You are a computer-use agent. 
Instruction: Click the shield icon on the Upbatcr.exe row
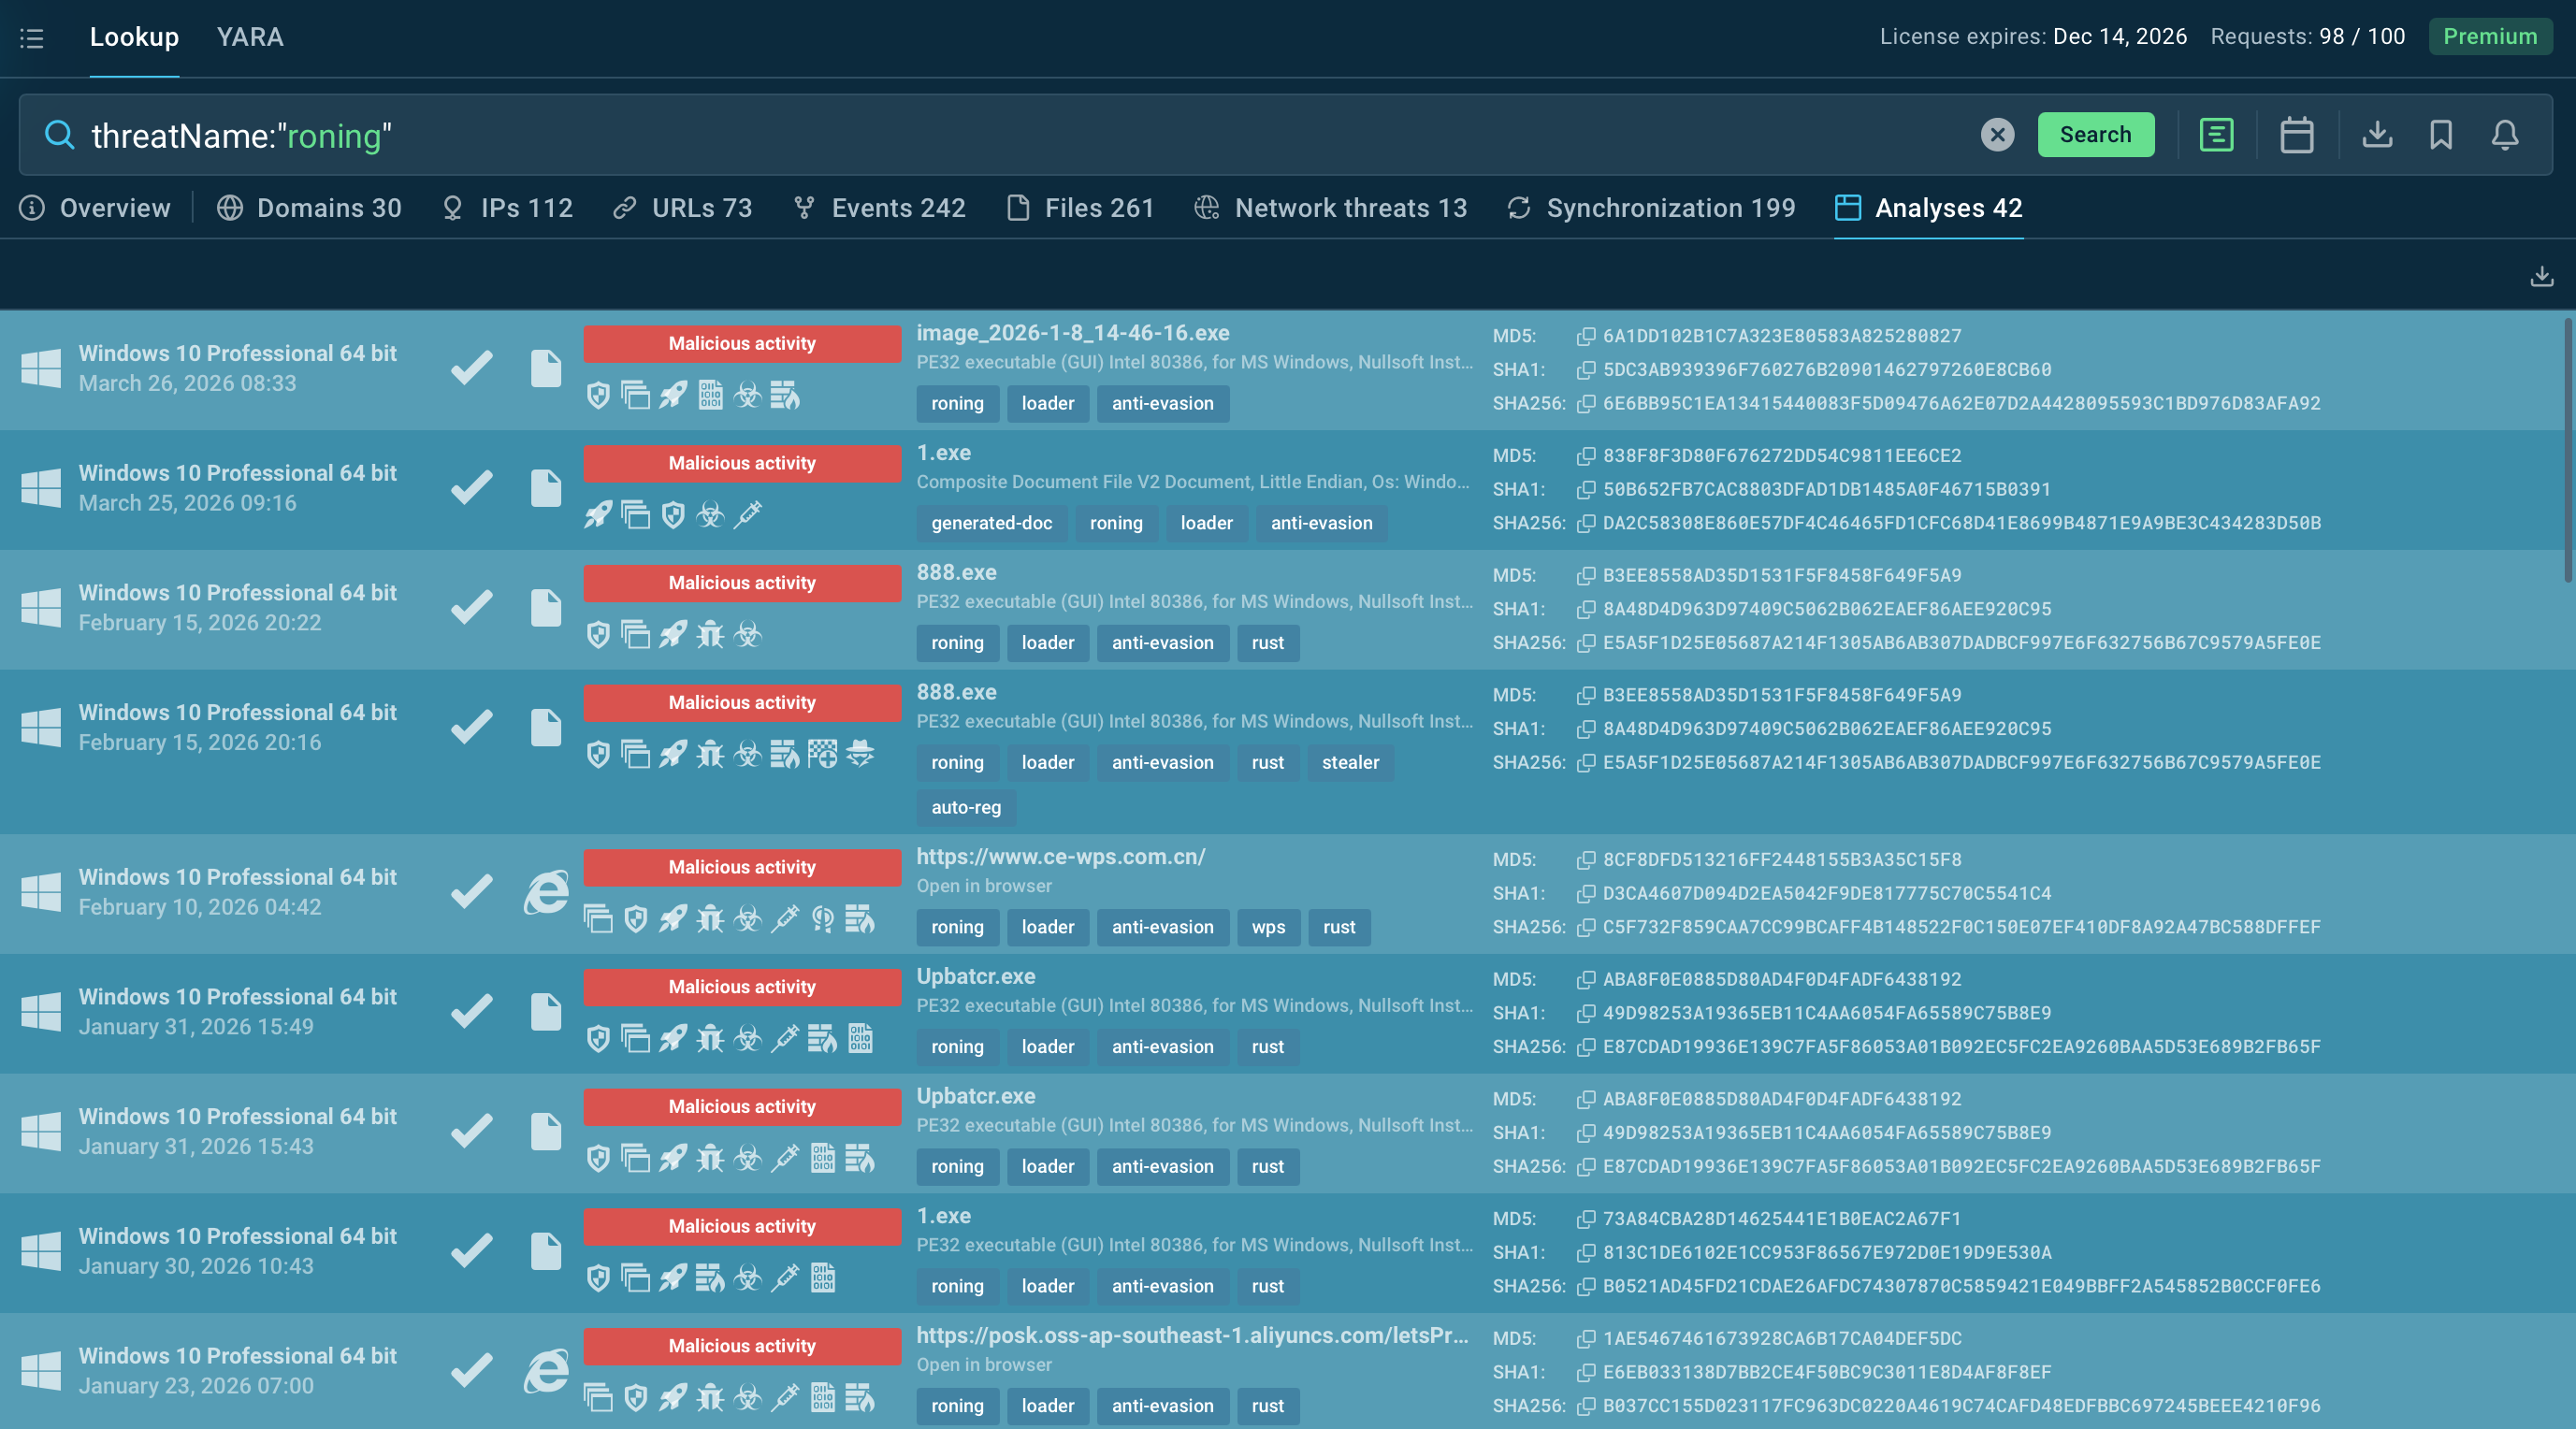tap(598, 1040)
